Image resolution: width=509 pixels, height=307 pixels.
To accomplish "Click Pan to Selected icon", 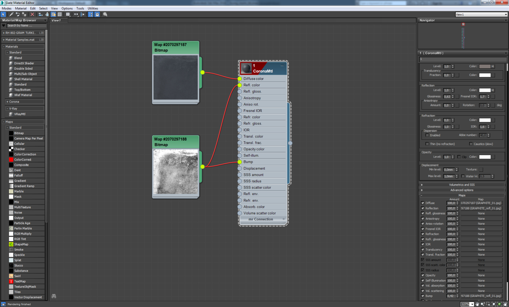I will [505, 304].
